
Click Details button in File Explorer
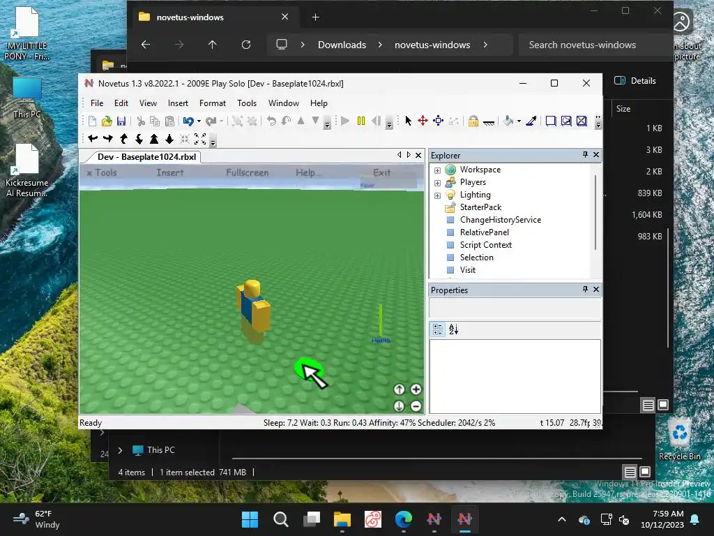click(635, 81)
